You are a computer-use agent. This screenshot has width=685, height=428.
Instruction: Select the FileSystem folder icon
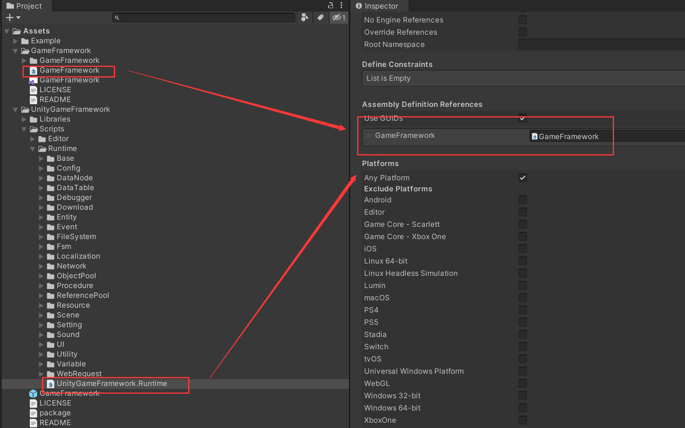51,237
